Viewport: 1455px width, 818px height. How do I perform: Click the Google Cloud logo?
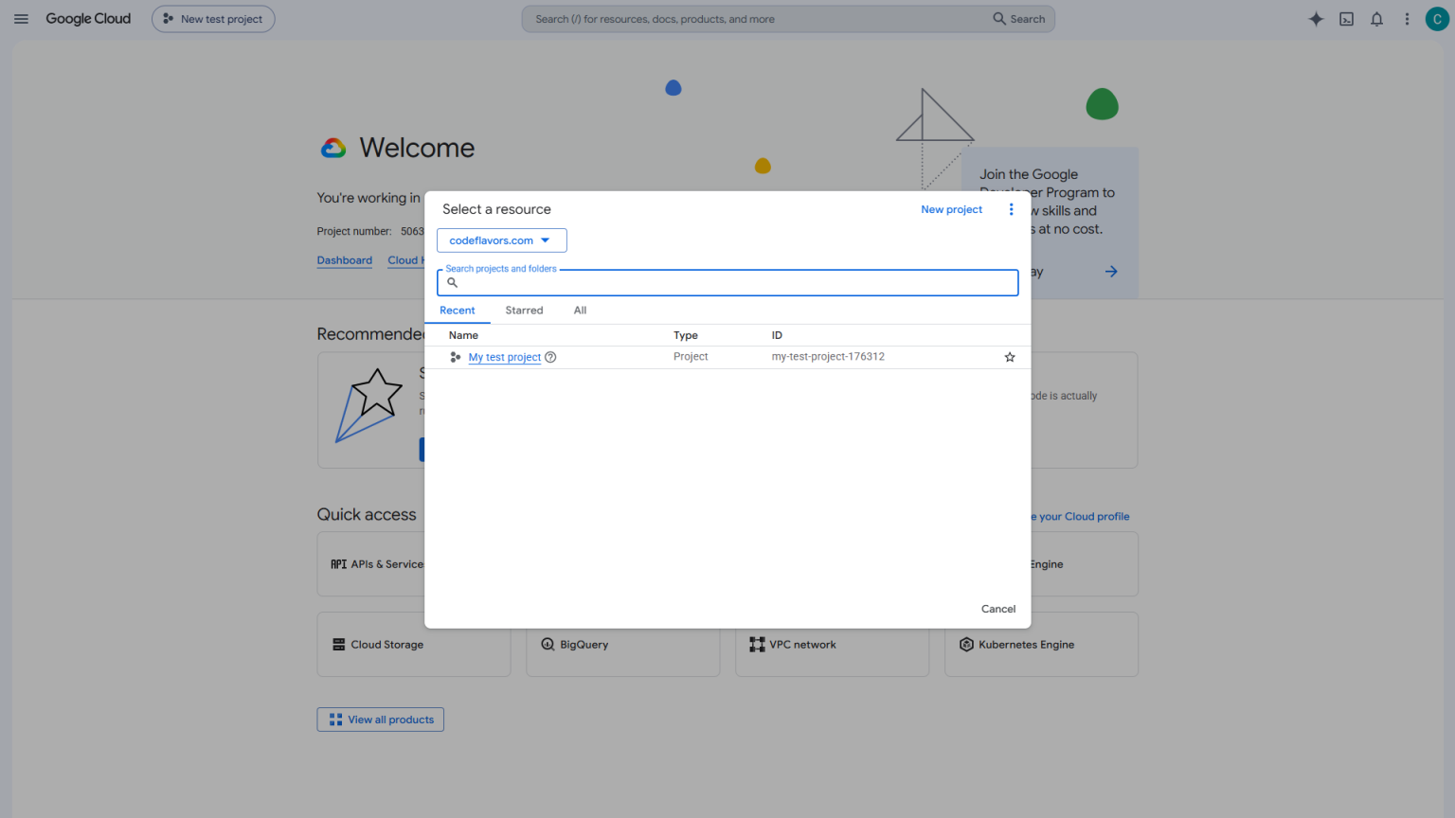(x=88, y=19)
